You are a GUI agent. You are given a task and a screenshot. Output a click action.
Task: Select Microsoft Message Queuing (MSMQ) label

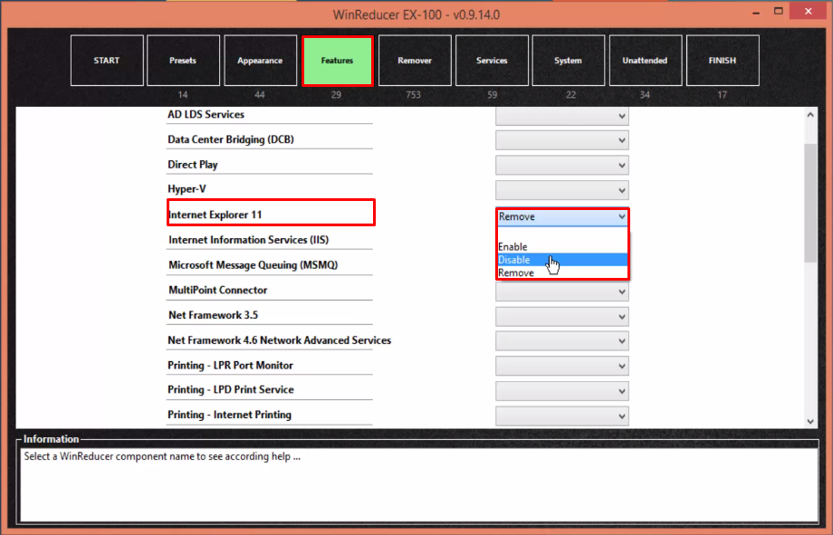pos(254,264)
